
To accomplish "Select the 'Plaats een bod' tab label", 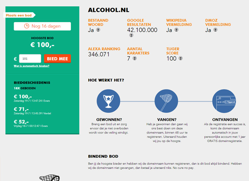I will click(19, 15).
